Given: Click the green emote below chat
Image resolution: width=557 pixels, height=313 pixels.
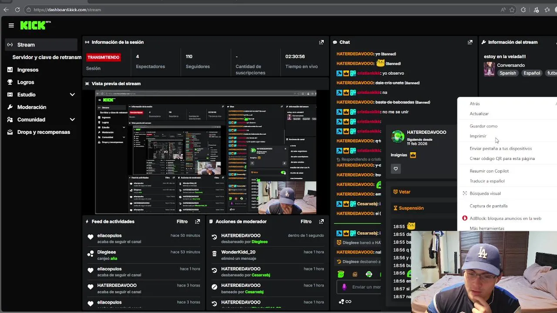Looking at the screenshot, I should (x=341, y=274).
